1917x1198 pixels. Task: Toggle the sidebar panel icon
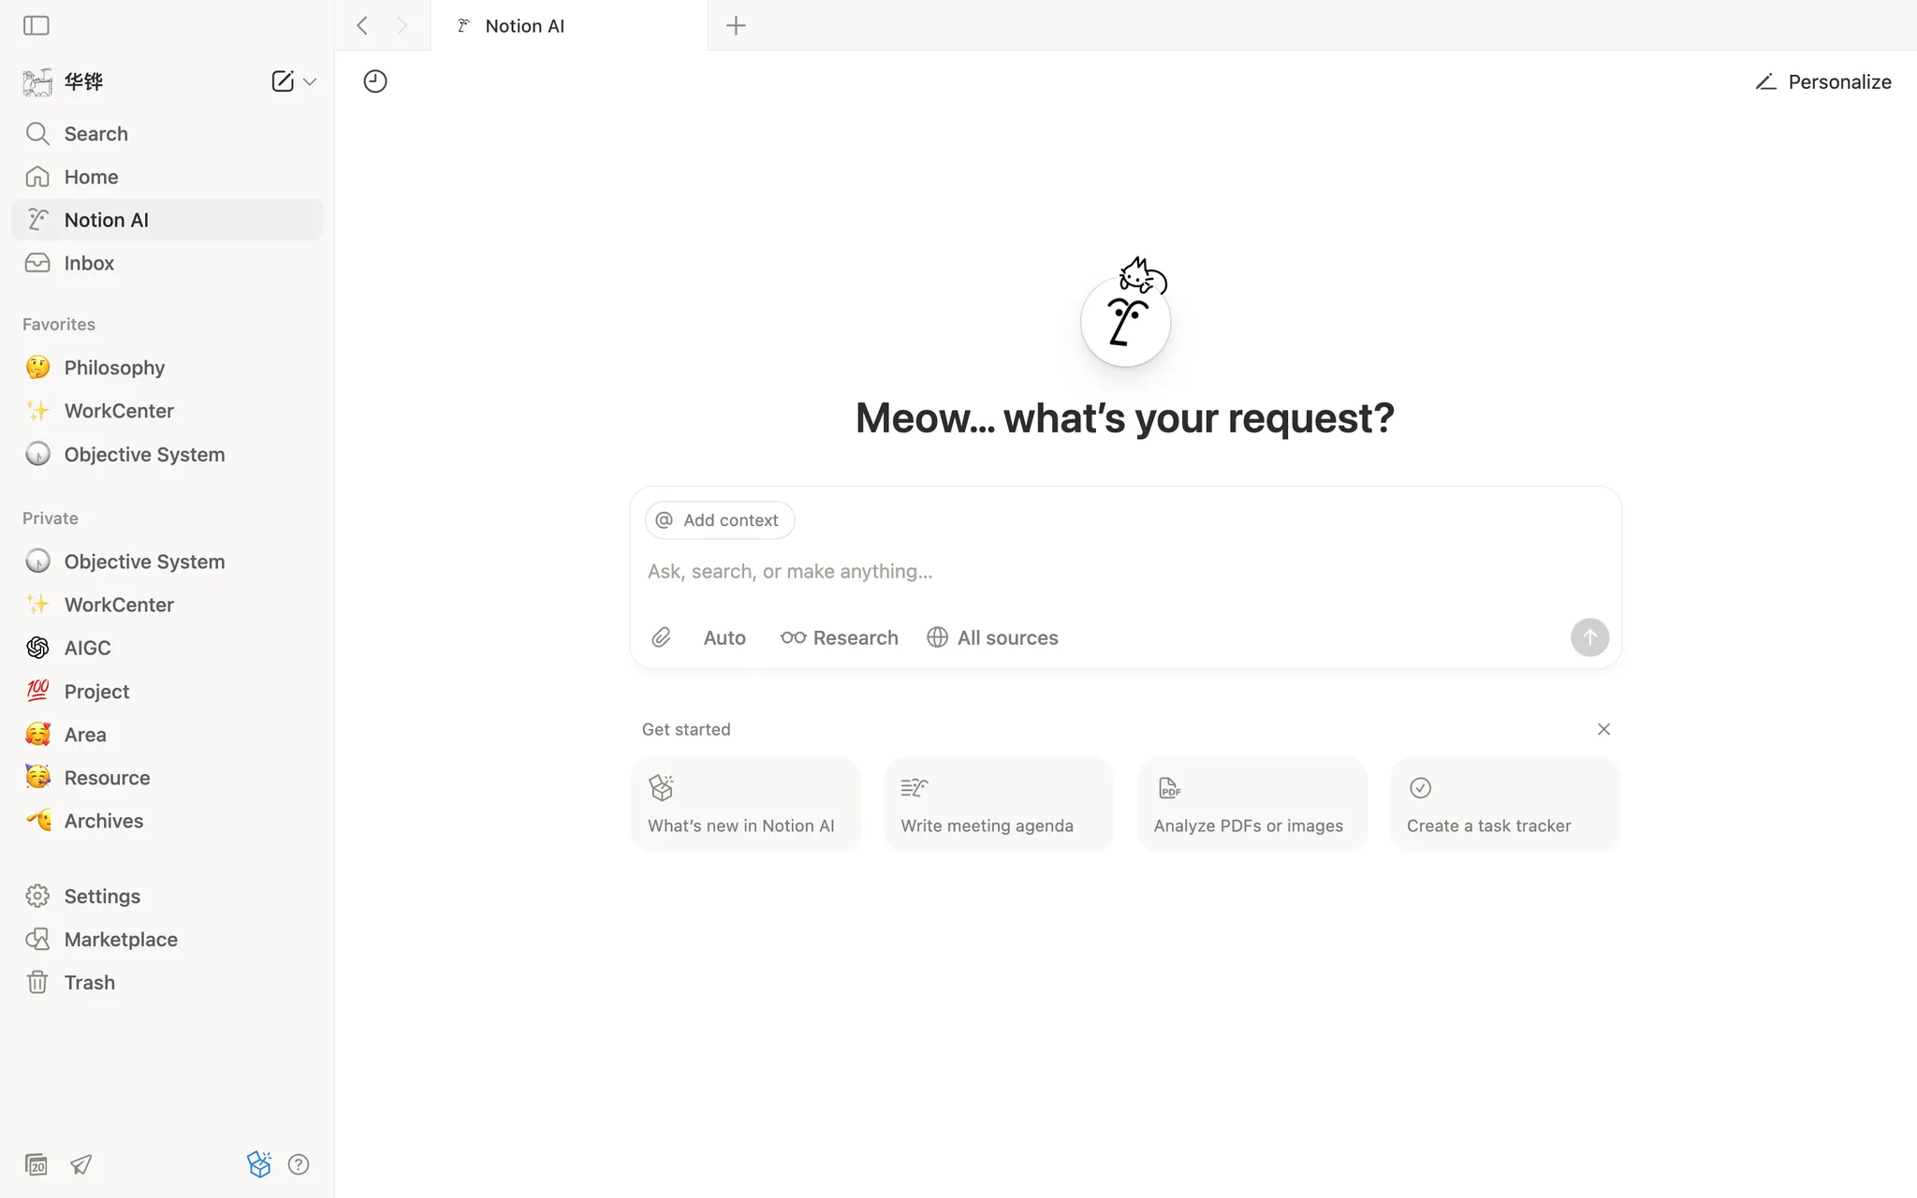37,25
